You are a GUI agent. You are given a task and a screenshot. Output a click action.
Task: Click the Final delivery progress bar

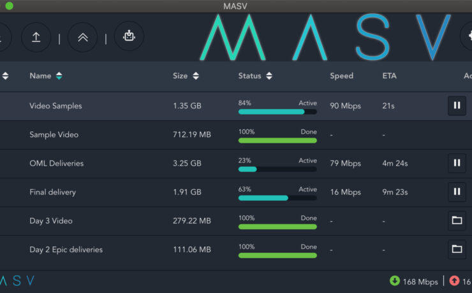pos(277,198)
